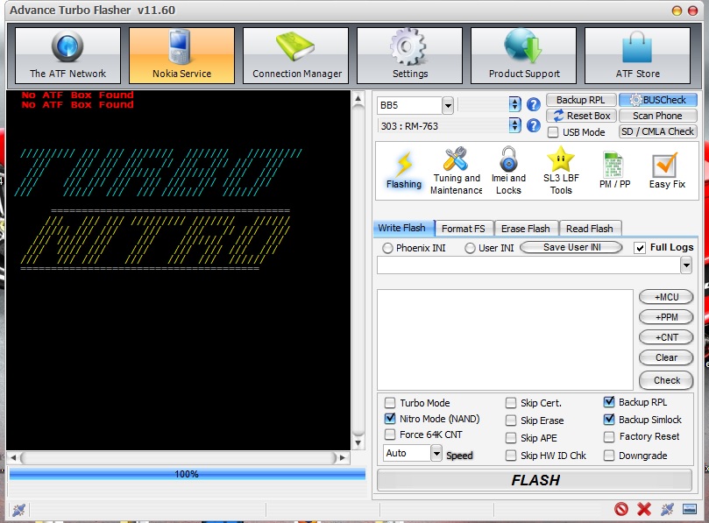709x523 pixels.
Task: Expand the BB5 platform dropdown
Action: tap(448, 105)
